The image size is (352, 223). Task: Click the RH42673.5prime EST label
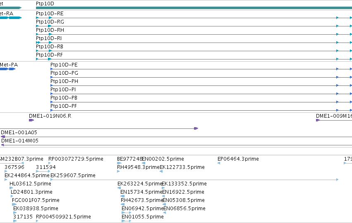coord(142,200)
